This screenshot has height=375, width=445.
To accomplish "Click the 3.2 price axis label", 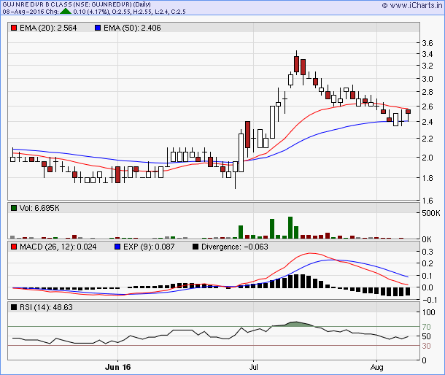I will (x=427, y=66).
